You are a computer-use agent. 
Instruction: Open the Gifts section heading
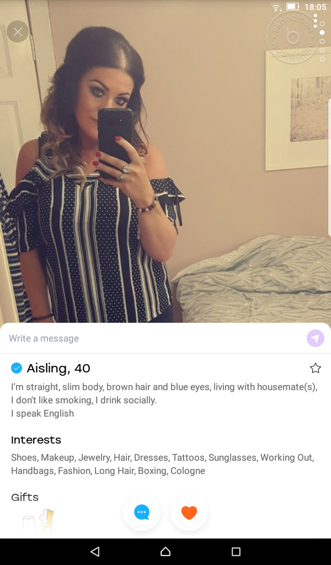point(25,497)
